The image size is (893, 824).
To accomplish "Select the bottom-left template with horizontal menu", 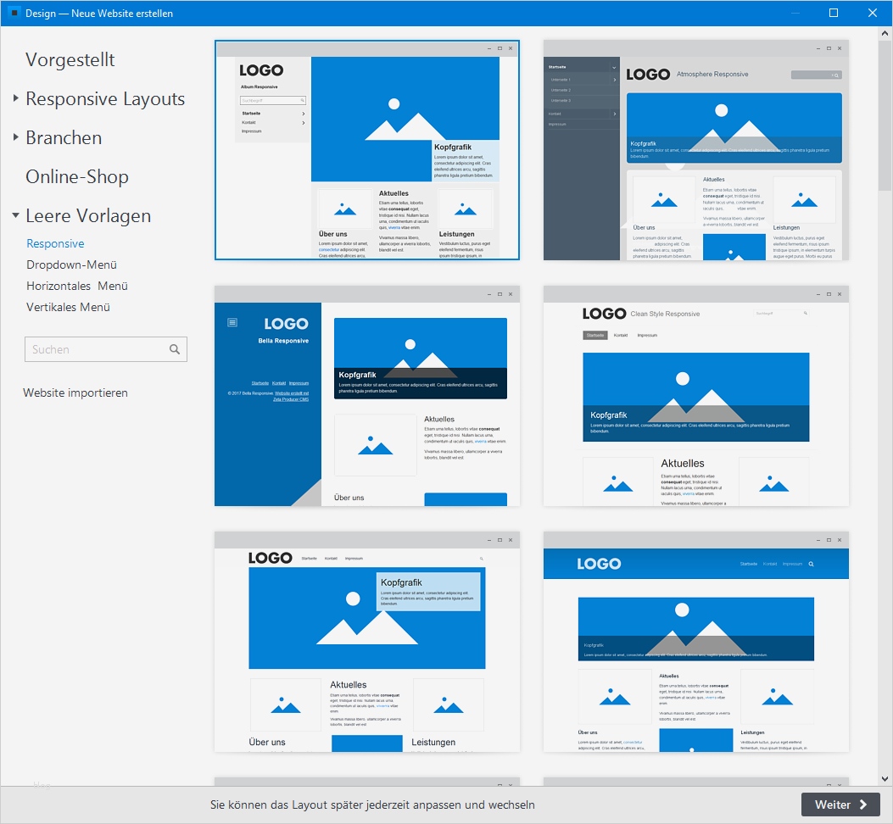I will [366, 641].
